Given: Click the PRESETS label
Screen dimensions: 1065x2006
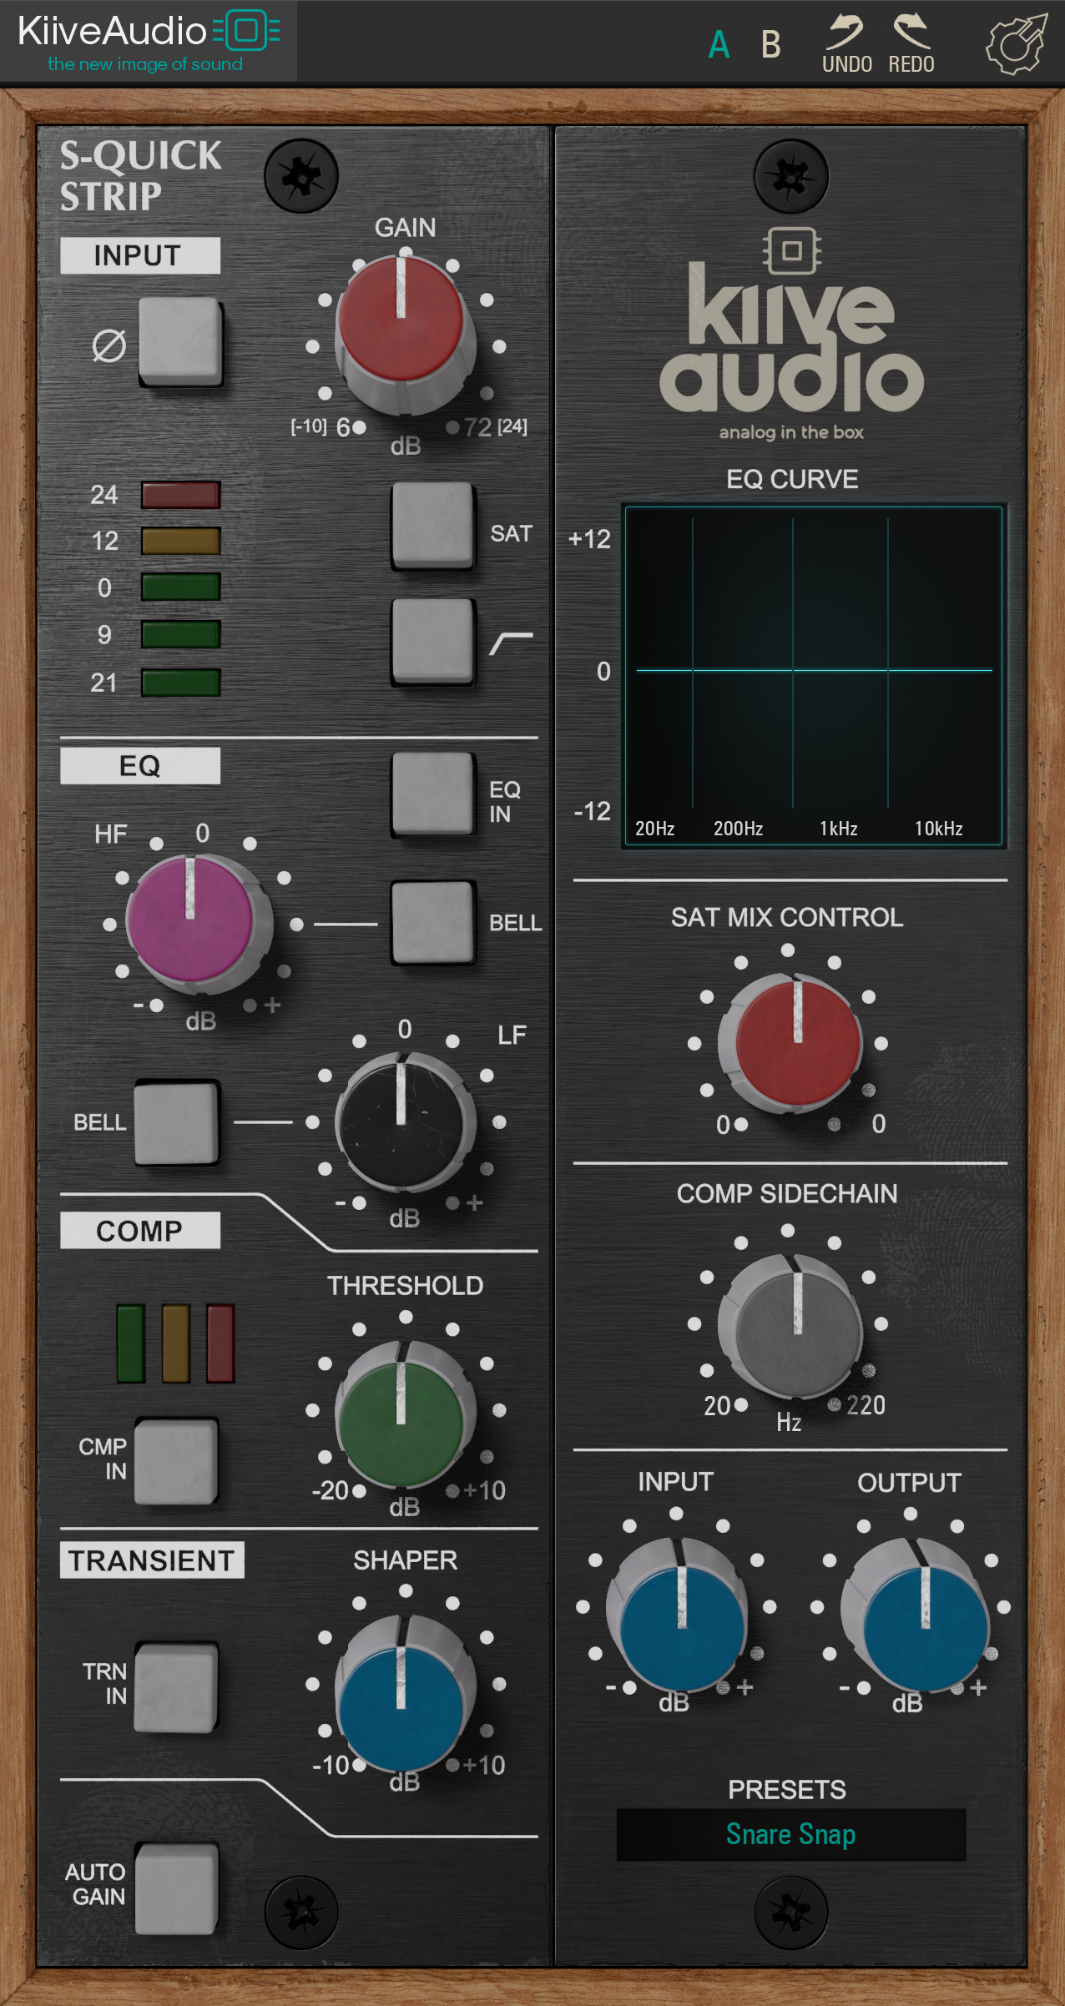Looking at the screenshot, I should pos(787,1789).
